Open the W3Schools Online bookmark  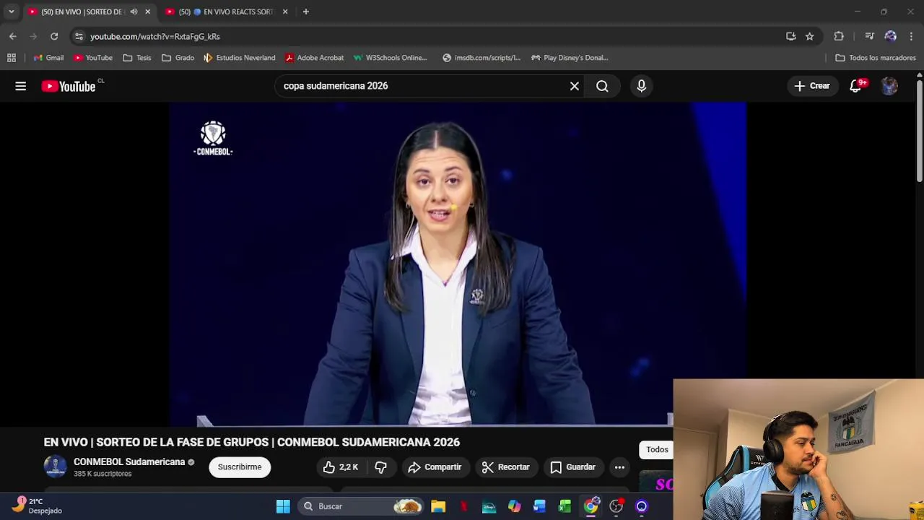[391, 58]
